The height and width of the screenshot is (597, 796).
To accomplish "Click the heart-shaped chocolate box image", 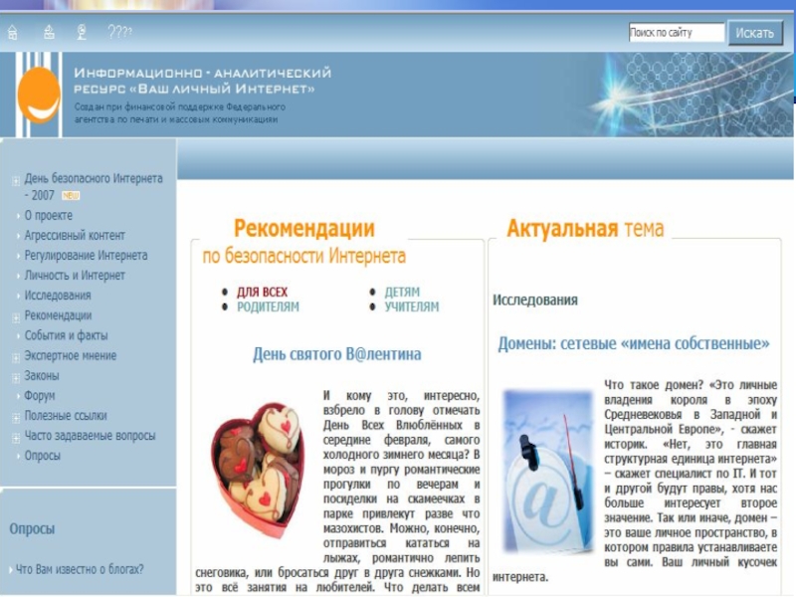I will tap(257, 464).
